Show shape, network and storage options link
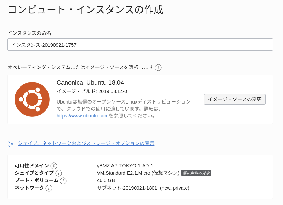This screenshot has height=205, width=283. coord(86,143)
